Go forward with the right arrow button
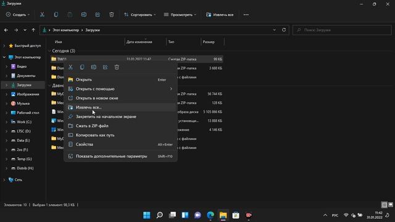Image resolution: width=395 pixels, height=222 pixels. pos(16,30)
